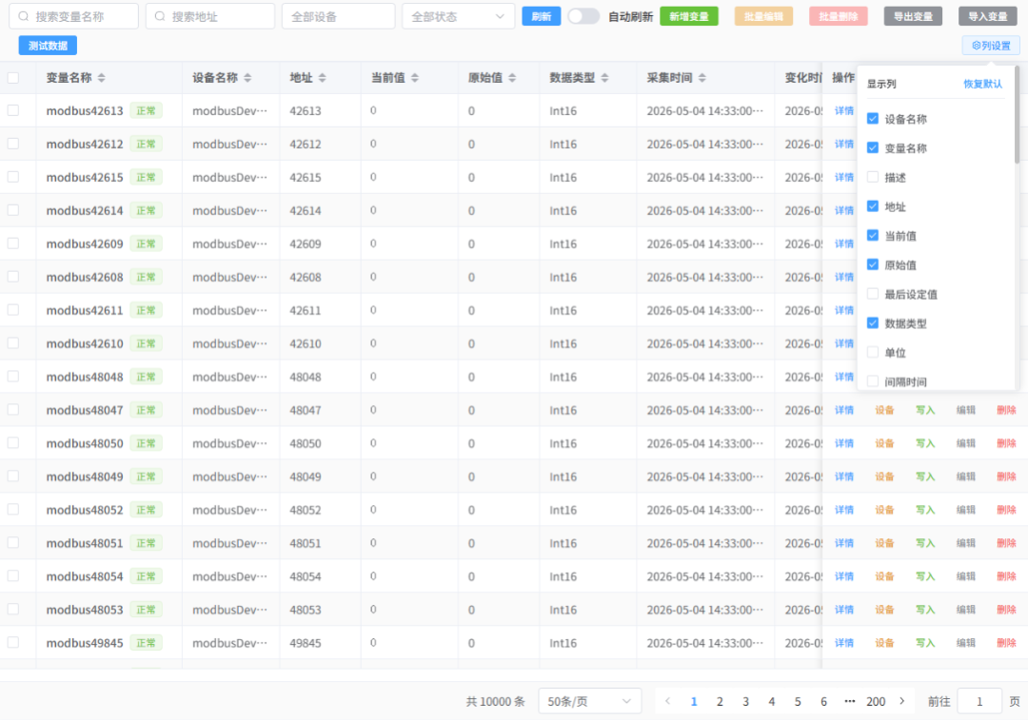The width and height of the screenshot is (1028, 720).
Task: Sort by 地址 column sort icon
Action: [x=323, y=78]
